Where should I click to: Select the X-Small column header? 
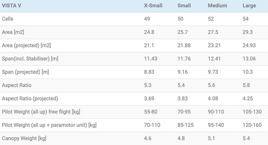[153, 6]
